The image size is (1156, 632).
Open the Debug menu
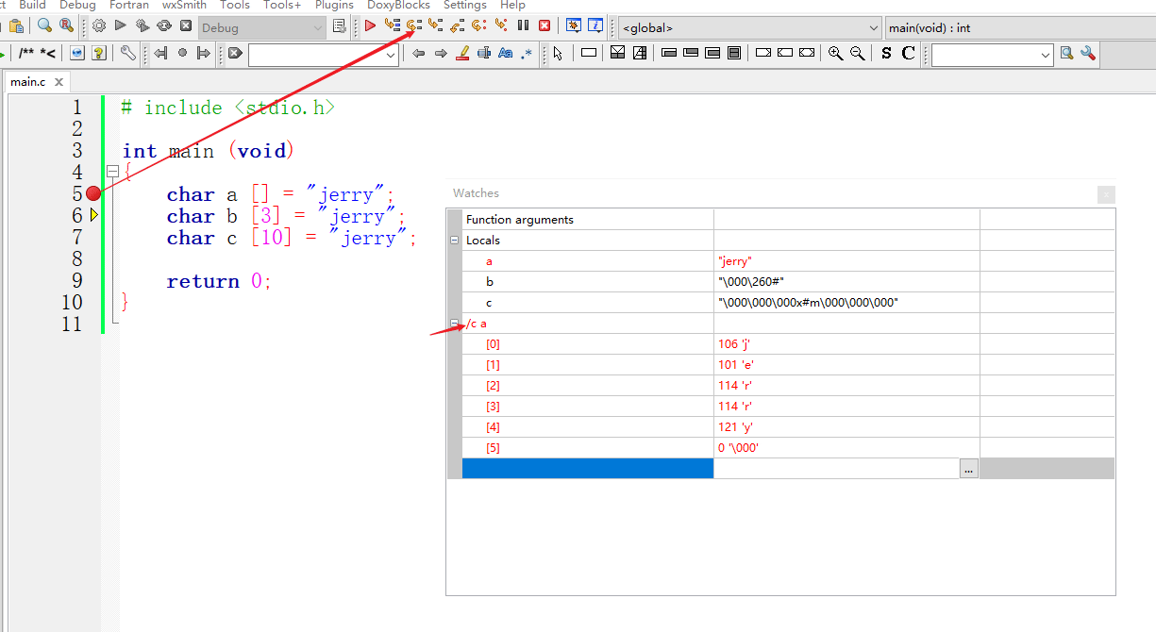(77, 5)
